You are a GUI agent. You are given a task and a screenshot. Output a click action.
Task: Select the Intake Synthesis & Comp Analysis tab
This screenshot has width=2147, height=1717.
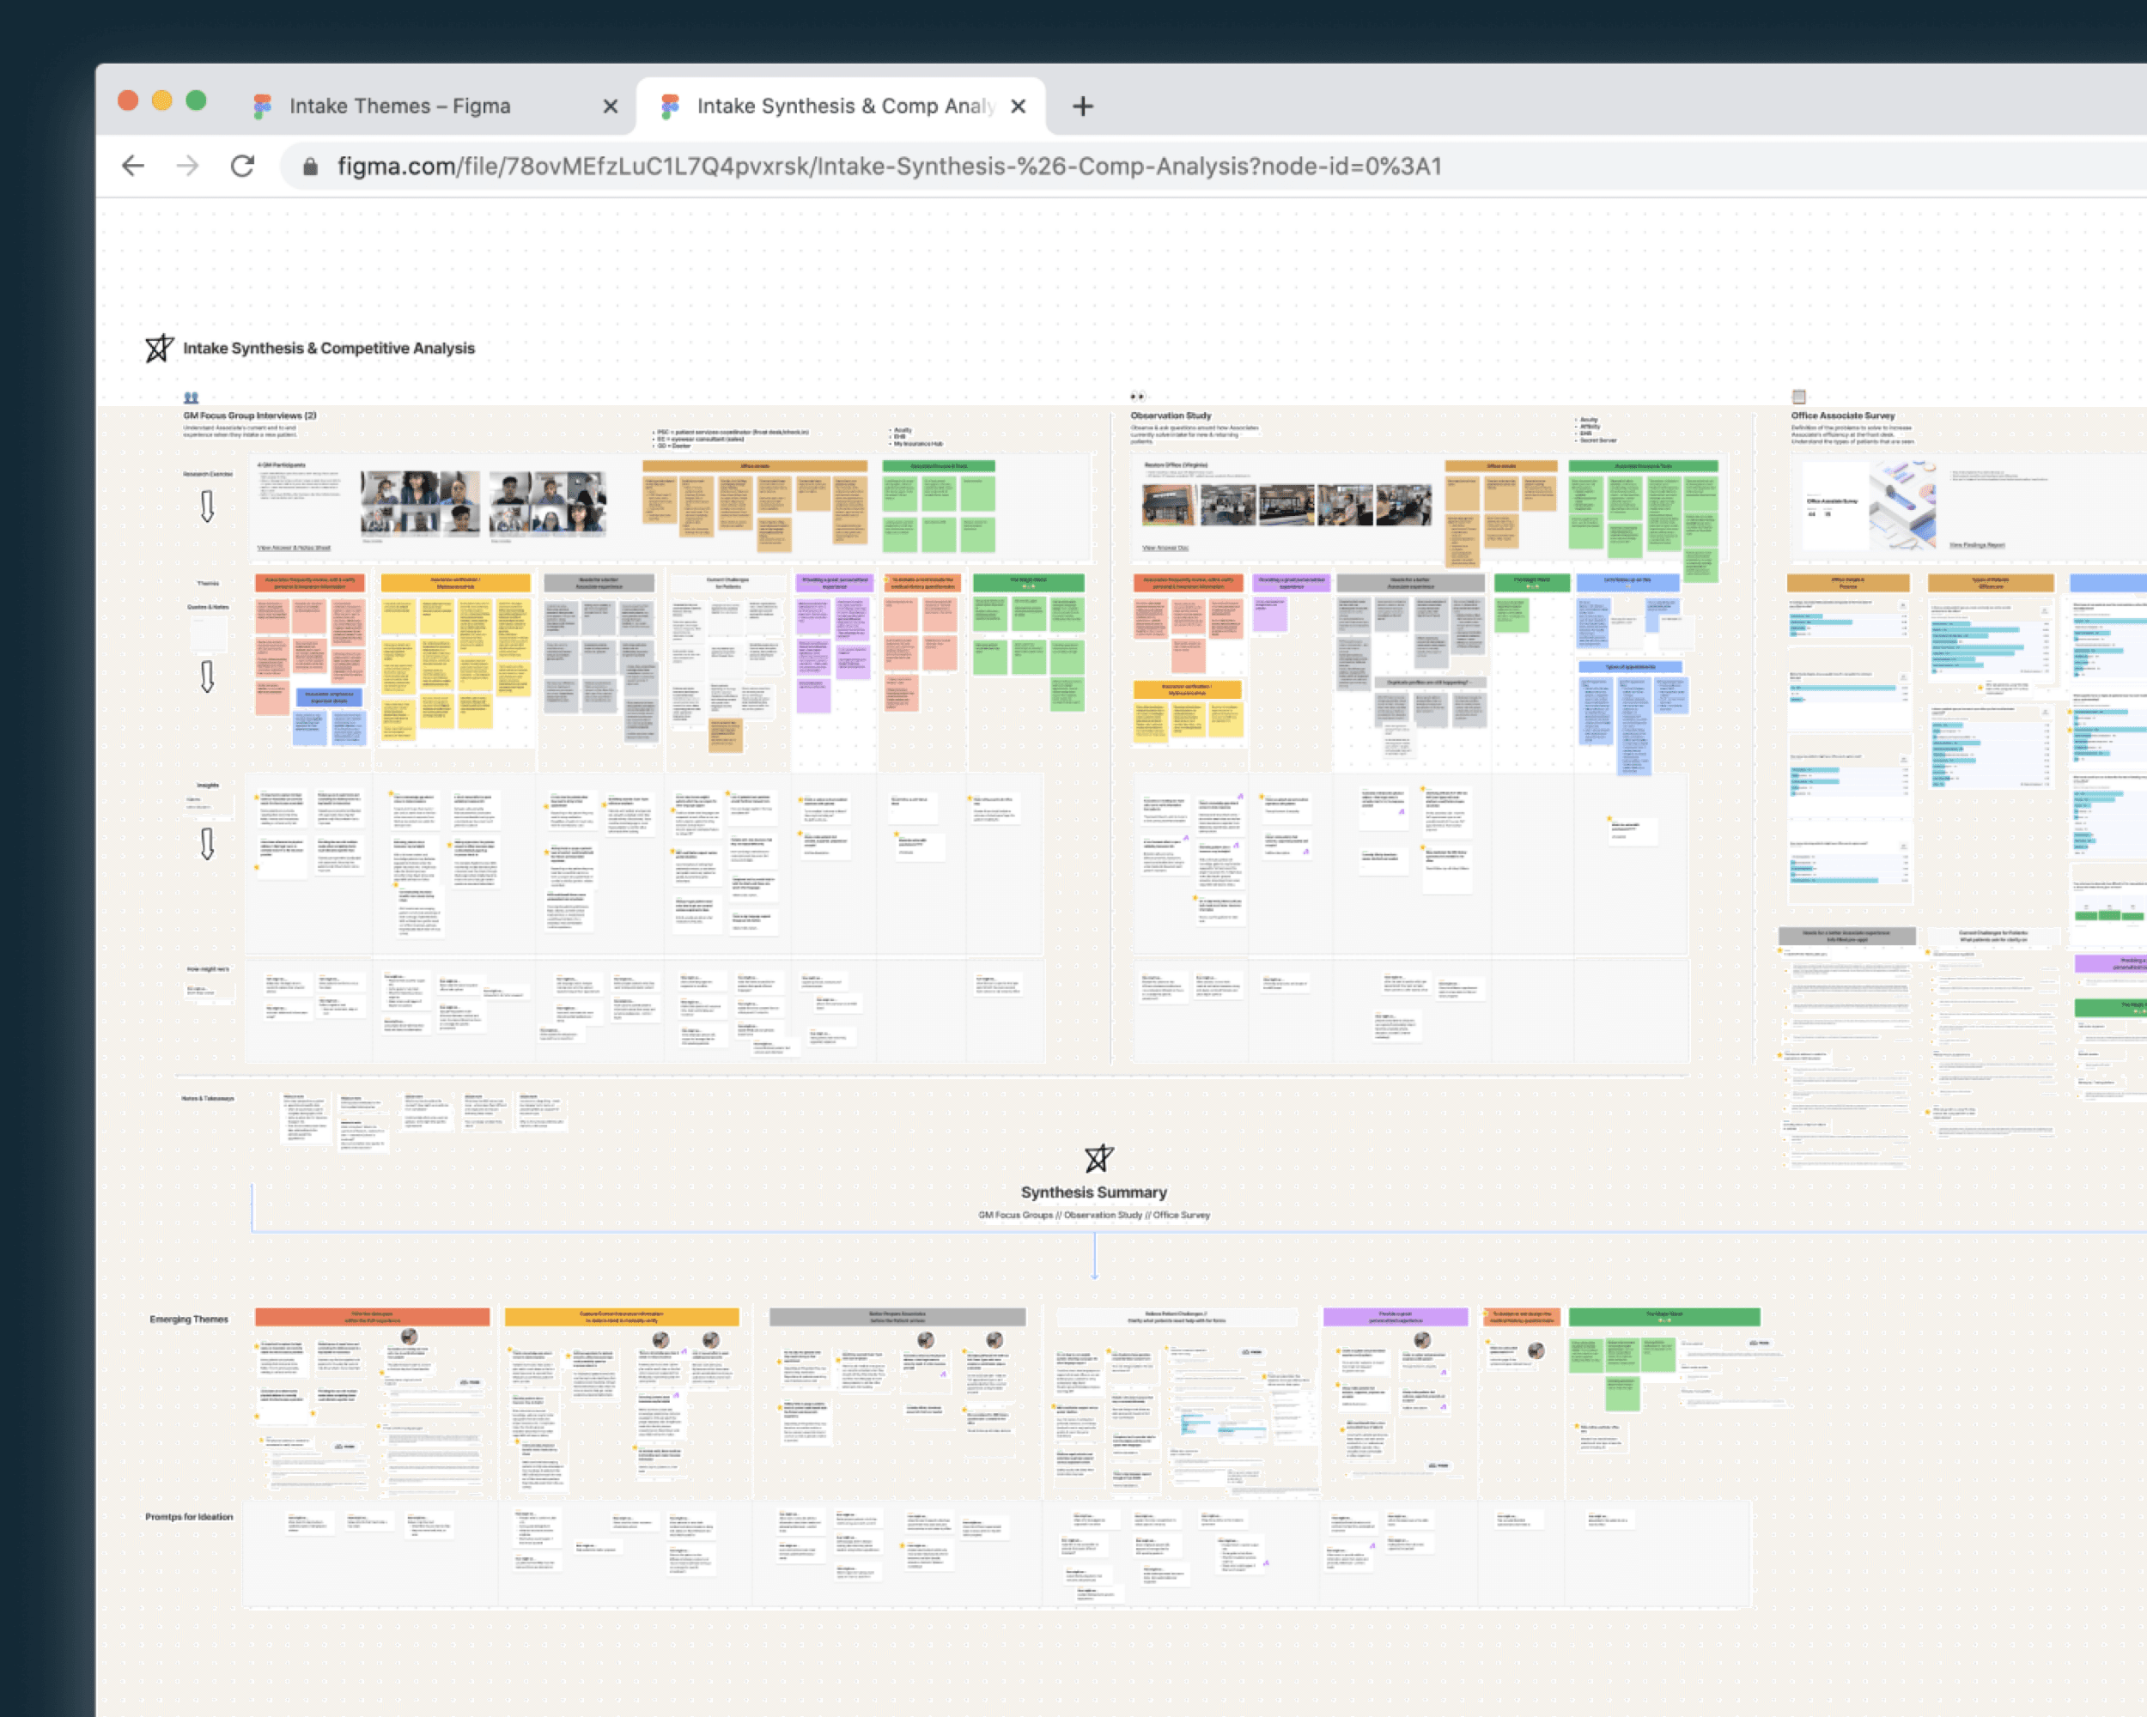(x=844, y=106)
